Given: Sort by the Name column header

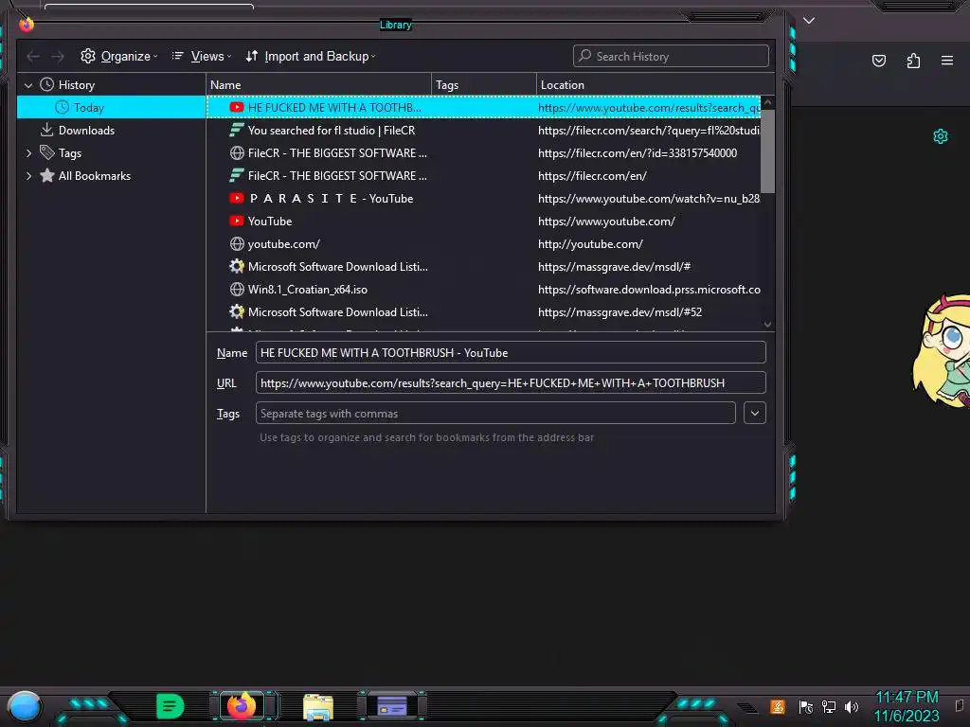Looking at the screenshot, I should tap(318, 84).
